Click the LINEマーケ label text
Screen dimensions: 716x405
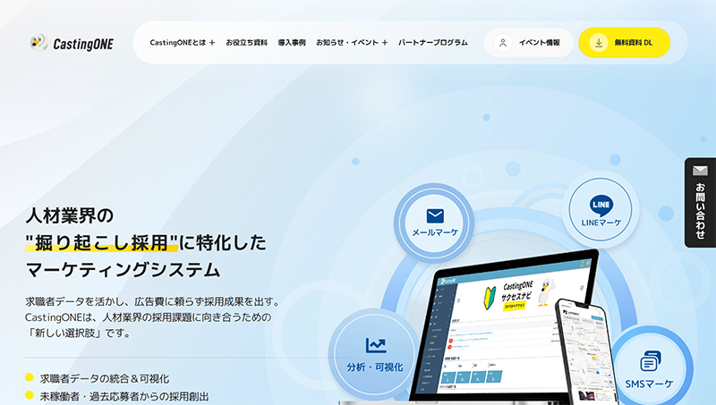click(601, 223)
